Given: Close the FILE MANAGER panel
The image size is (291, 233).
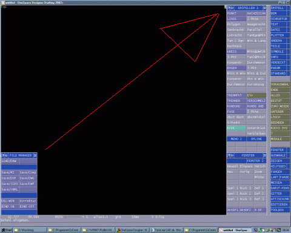Looking at the screenshot, I should [x=35, y=155].
